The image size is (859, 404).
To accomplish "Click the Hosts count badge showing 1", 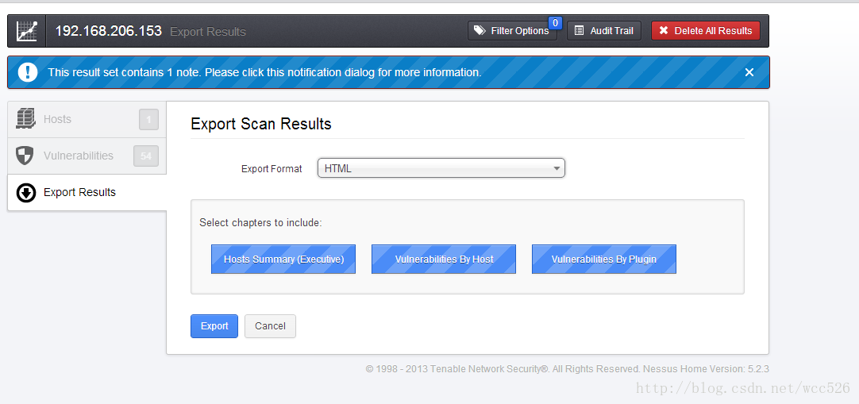I will pos(148,119).
